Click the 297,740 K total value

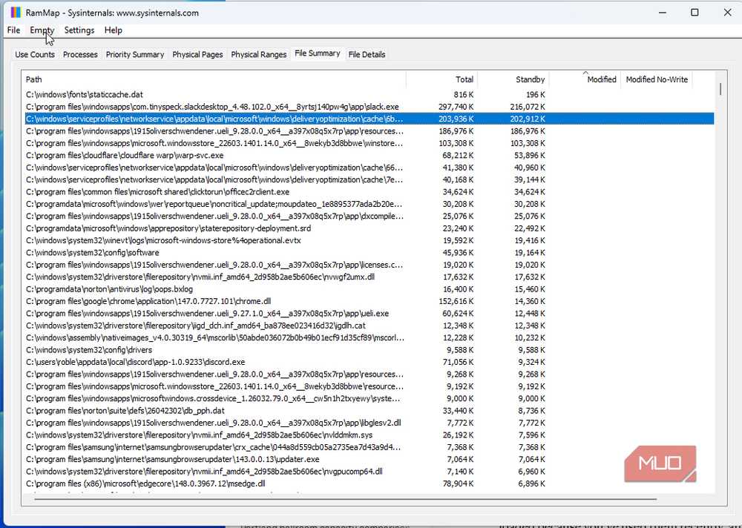click(x=456, y=107)
